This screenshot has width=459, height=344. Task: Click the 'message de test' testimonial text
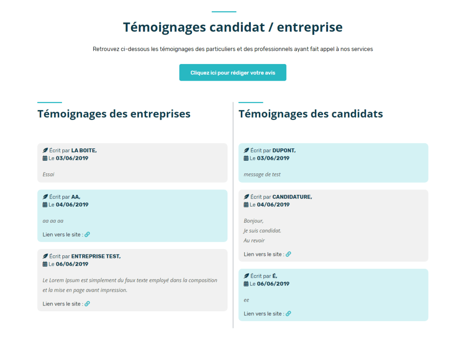pyautogui.click(x=262, y=174)
